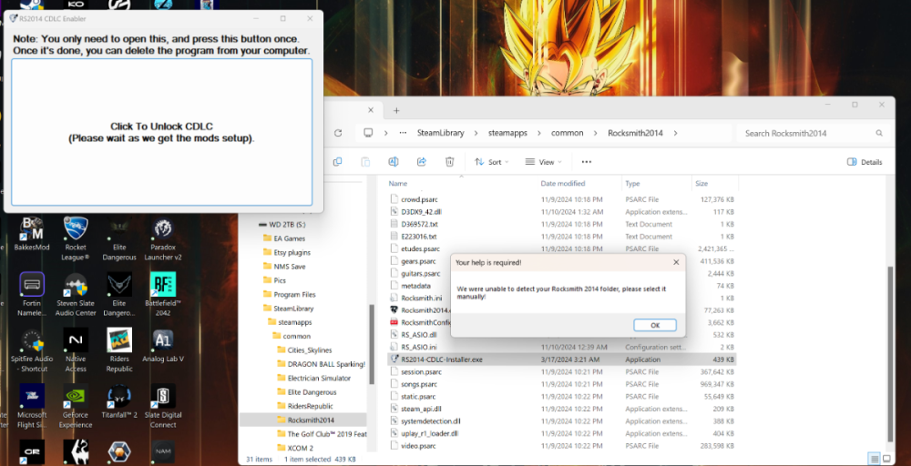This screenshot has height=466, width=911.
Task: Switch to large thumbnails view icon in status bar
Action: 886,459
